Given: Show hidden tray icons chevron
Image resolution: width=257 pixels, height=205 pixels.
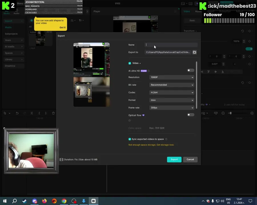Looking at the screenshot, I should [x=203, y=201].
